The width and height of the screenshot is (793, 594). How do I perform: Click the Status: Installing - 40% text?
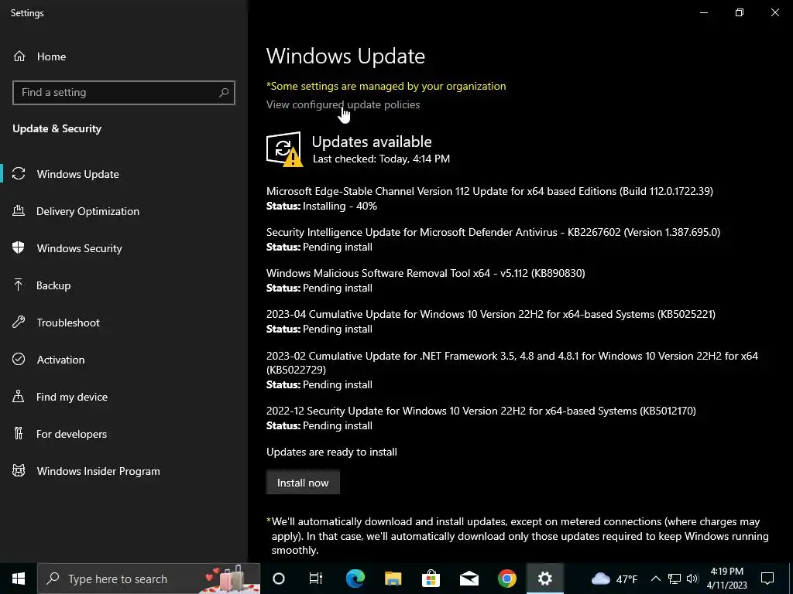(x=321, y=206)
